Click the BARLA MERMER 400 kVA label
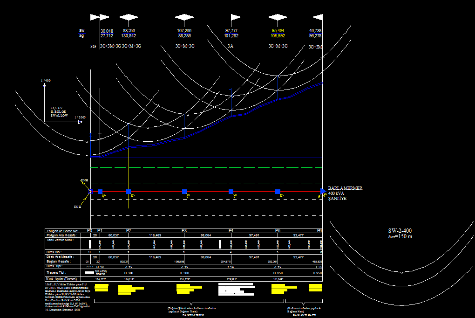475x318 pixels. pos(345,193)
